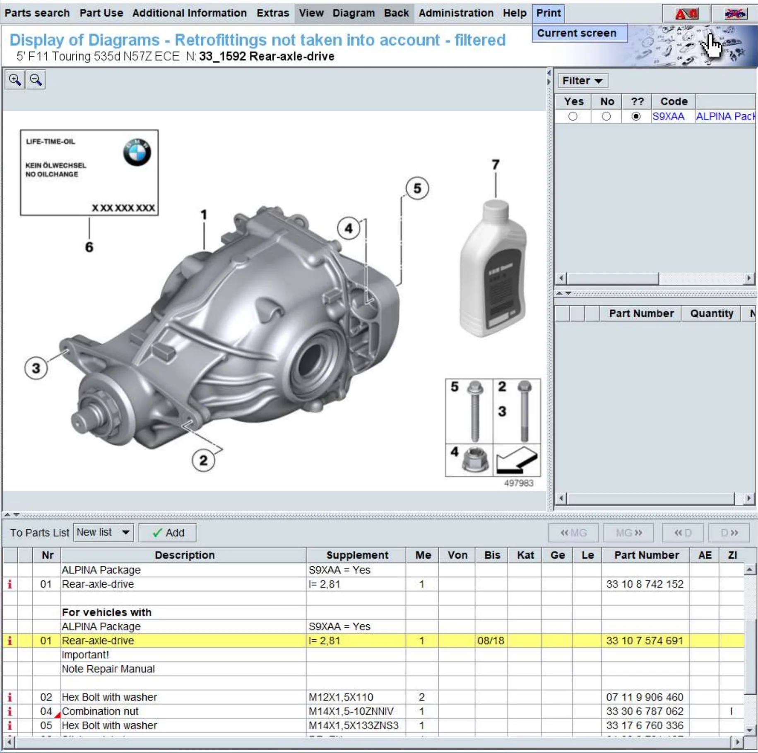Select No radio for S9XAA

[x=606, y=117]
